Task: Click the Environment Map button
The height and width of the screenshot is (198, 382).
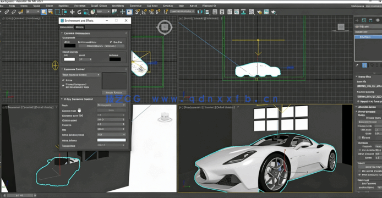Action: tap(102, 46)
